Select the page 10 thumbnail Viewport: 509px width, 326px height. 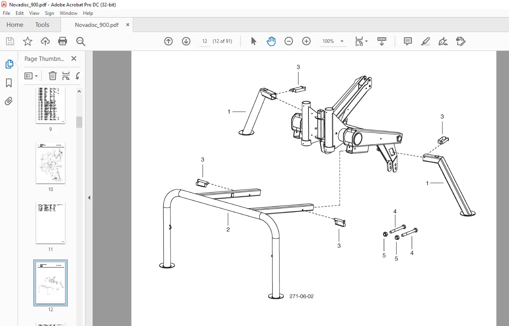pos(51,163)
